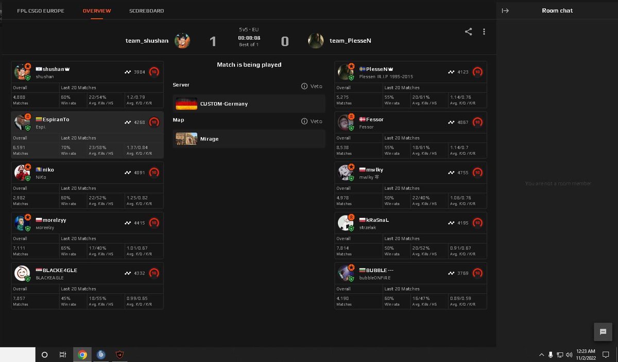618x362 pixels.
Task: Click BLACKE4GLE's player avatar
Action: click(x=22, y=274)
